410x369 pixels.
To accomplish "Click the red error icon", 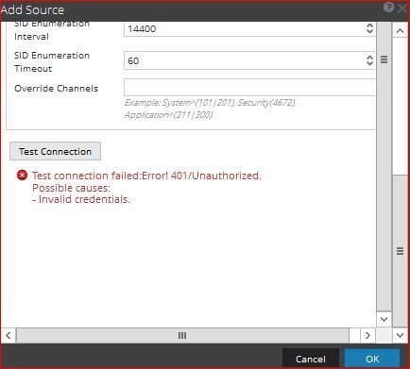I will (x=22, y=176).
